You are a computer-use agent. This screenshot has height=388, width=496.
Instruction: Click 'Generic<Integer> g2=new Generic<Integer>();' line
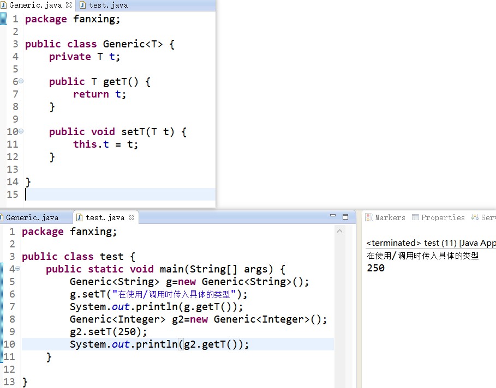click(x=198, y=319)
